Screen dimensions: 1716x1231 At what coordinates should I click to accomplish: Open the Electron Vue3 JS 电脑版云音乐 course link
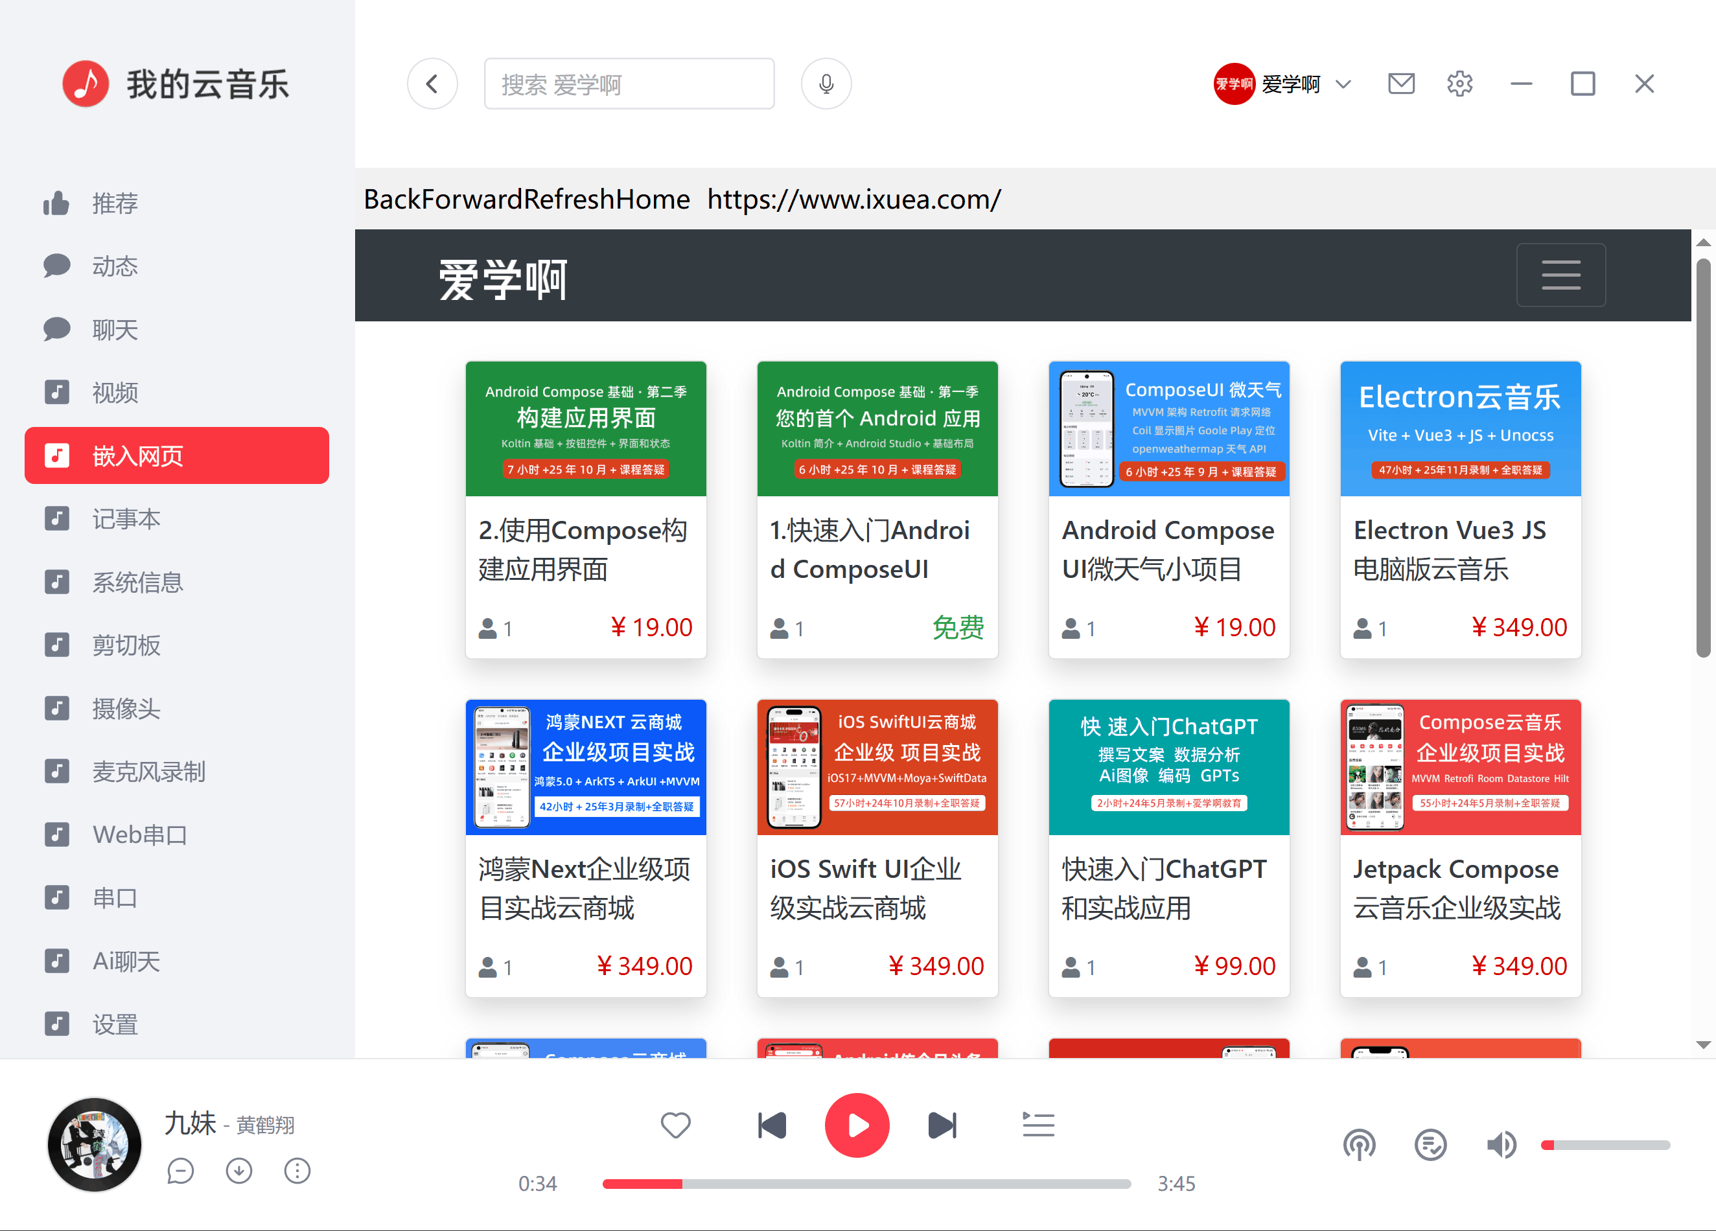[x=1449, y=549]
